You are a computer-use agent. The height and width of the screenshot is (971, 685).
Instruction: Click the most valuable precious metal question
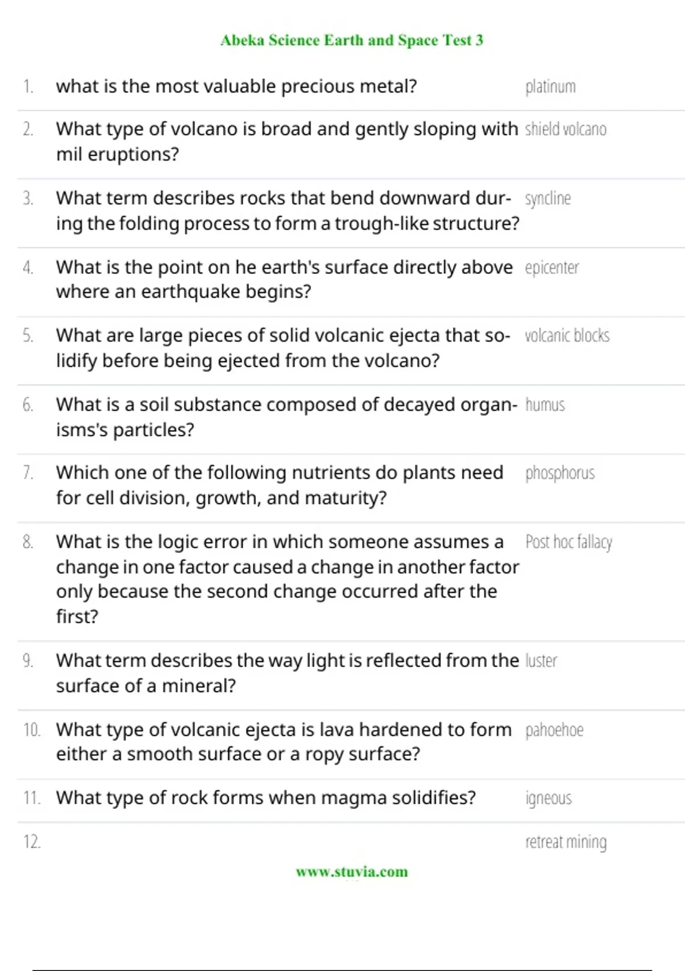point(236,86)
